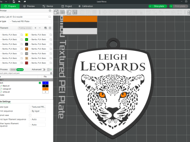190x142 pixels.
Task: Remove a filament with the minus icon
Action: [x=40, y=28]
